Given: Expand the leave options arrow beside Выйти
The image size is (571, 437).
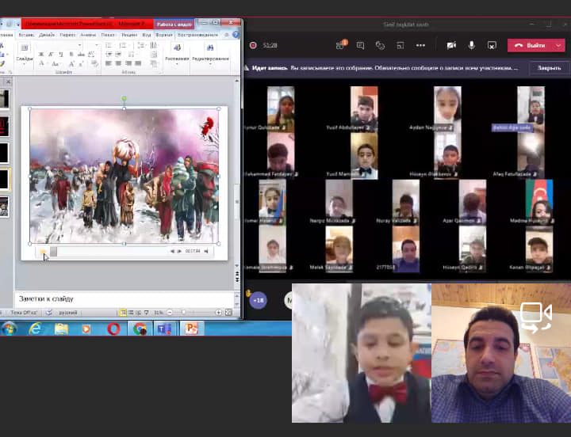Looking at the screenshot, I should pyautogui.click(x=559, y=45).
